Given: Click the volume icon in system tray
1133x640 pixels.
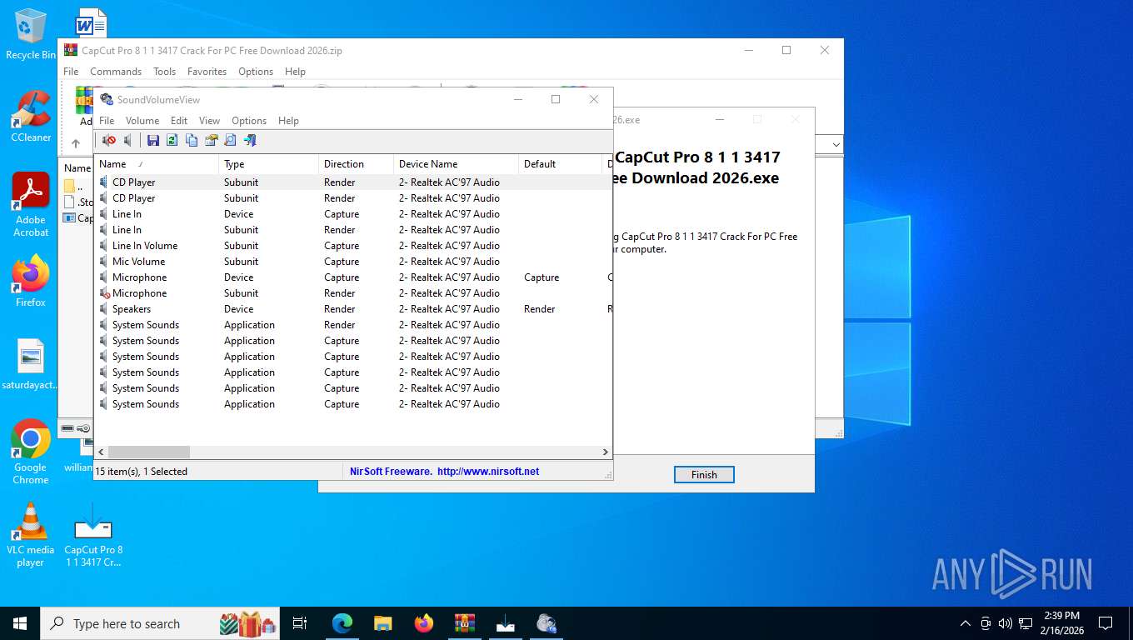Looking at the screenshot, I should pos(1005,623).
